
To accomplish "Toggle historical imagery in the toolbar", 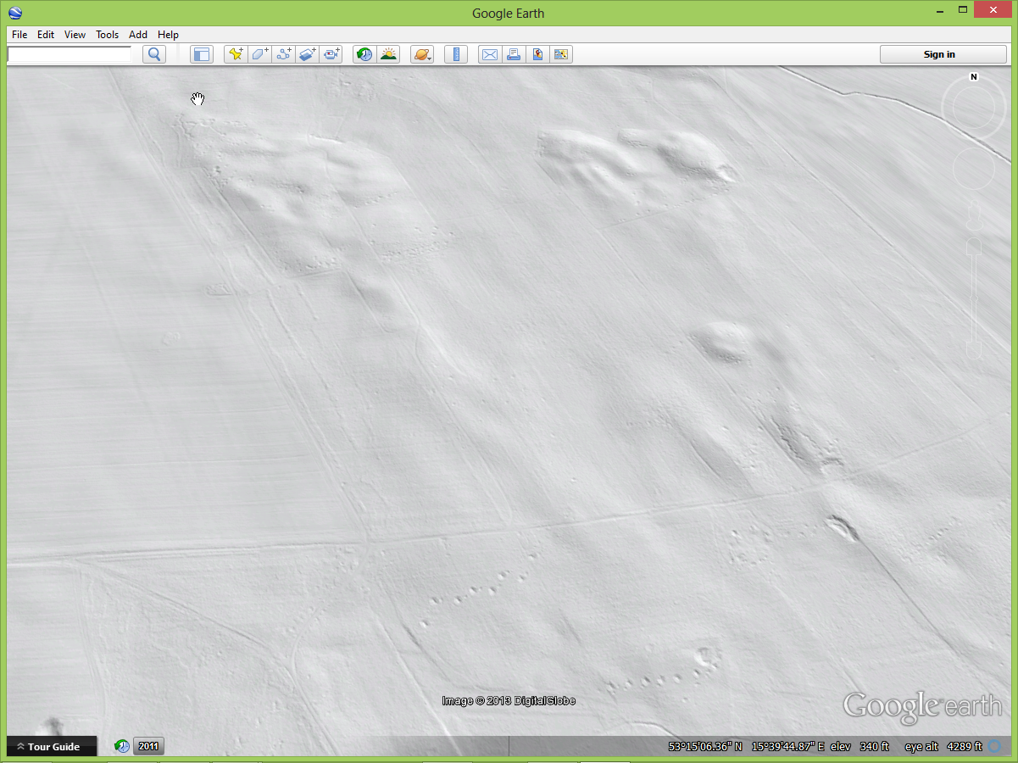I will pyautogui.click(x=364, y=54).
